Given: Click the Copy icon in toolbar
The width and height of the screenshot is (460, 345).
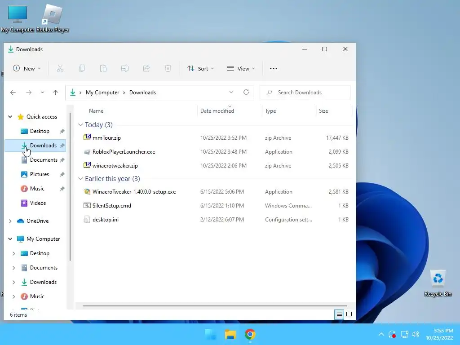Looking at the screenshot, I should click(x=82, y=68).
